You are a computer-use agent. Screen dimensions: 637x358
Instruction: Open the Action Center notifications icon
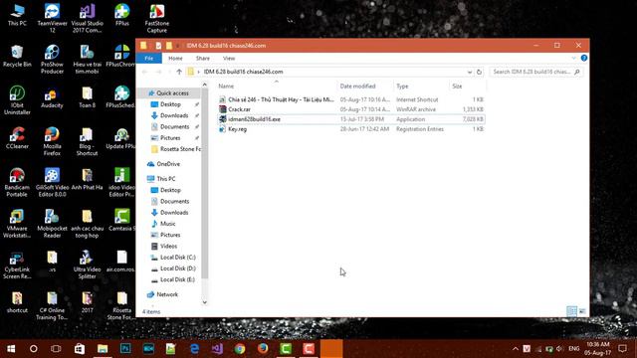tap(622, 349)
